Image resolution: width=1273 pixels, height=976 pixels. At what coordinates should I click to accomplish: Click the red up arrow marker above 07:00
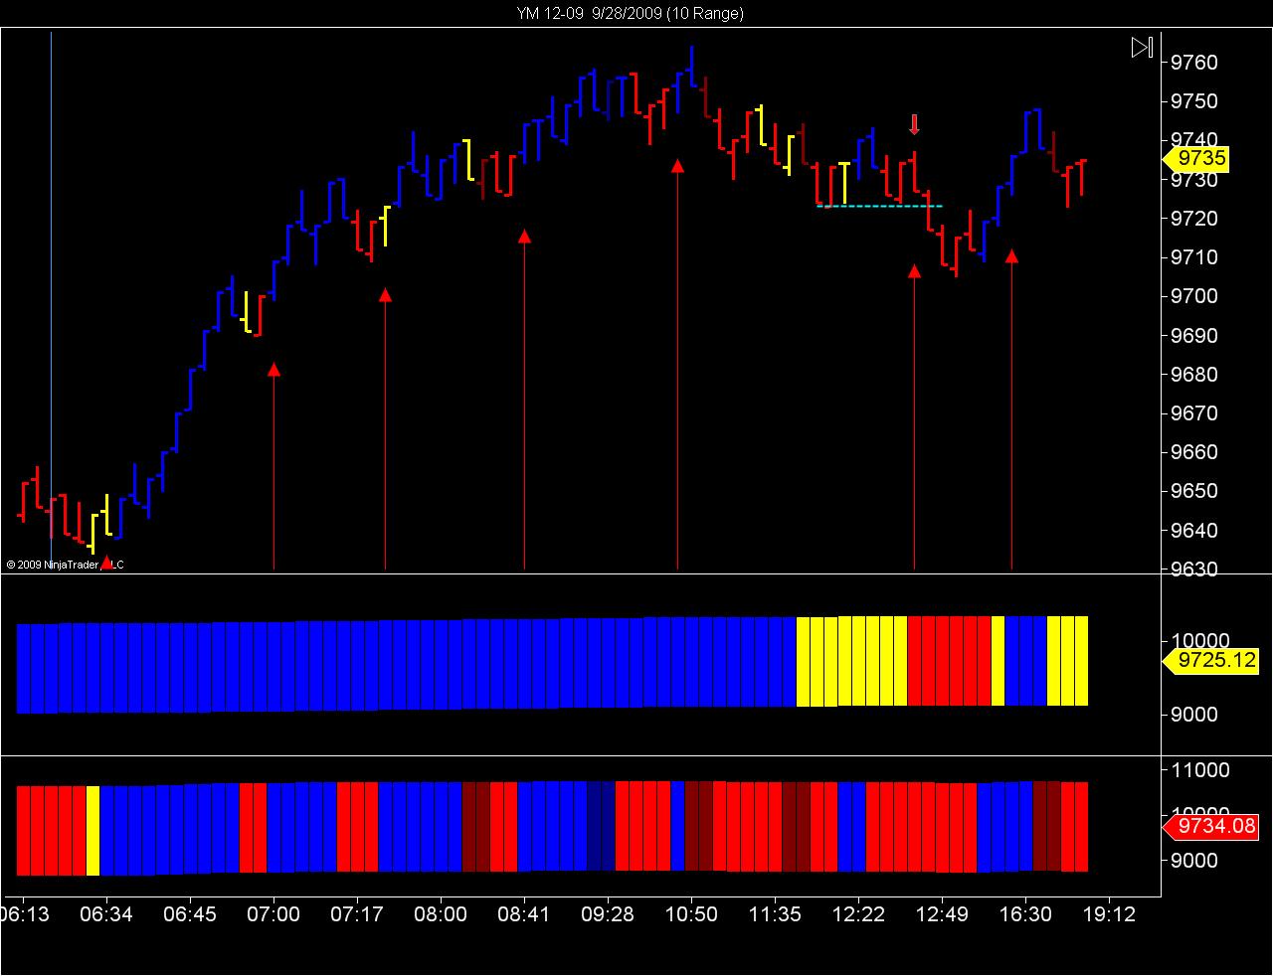tap(273, 370)
